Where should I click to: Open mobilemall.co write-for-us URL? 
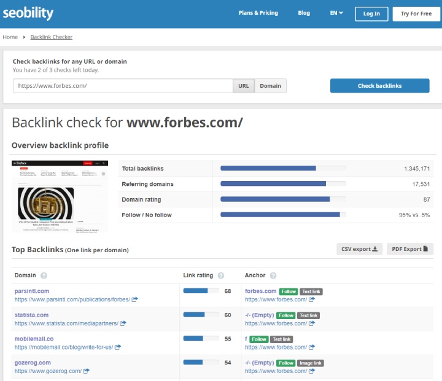[64, 347]
